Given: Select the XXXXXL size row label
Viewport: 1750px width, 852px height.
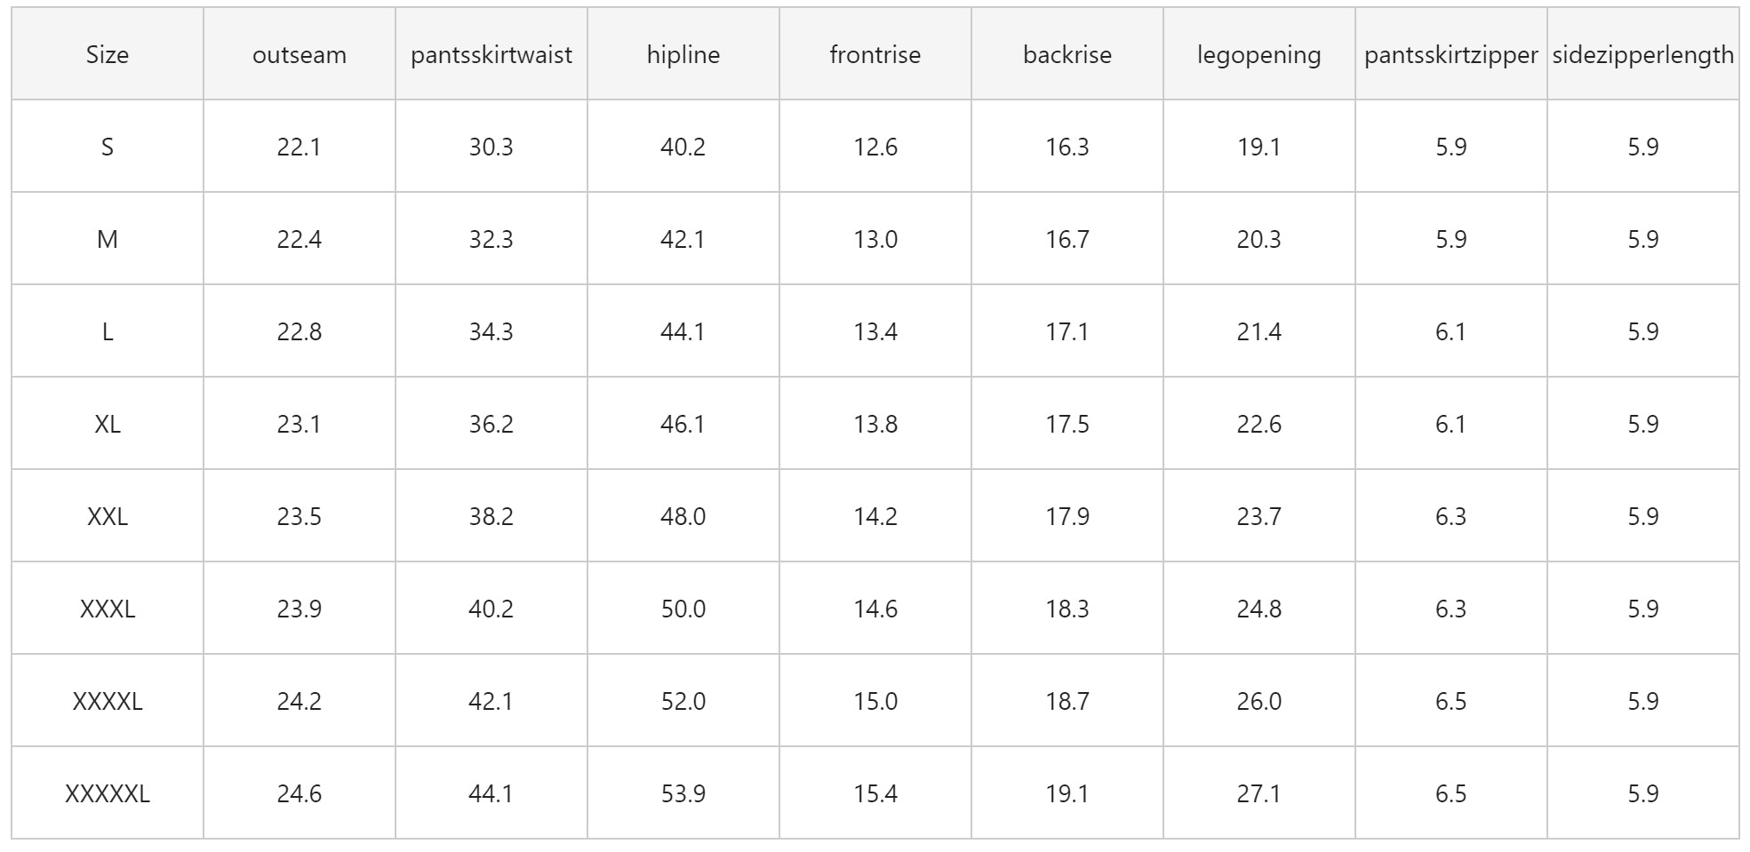Looking at the screenshot, I should tap(108, 794).
